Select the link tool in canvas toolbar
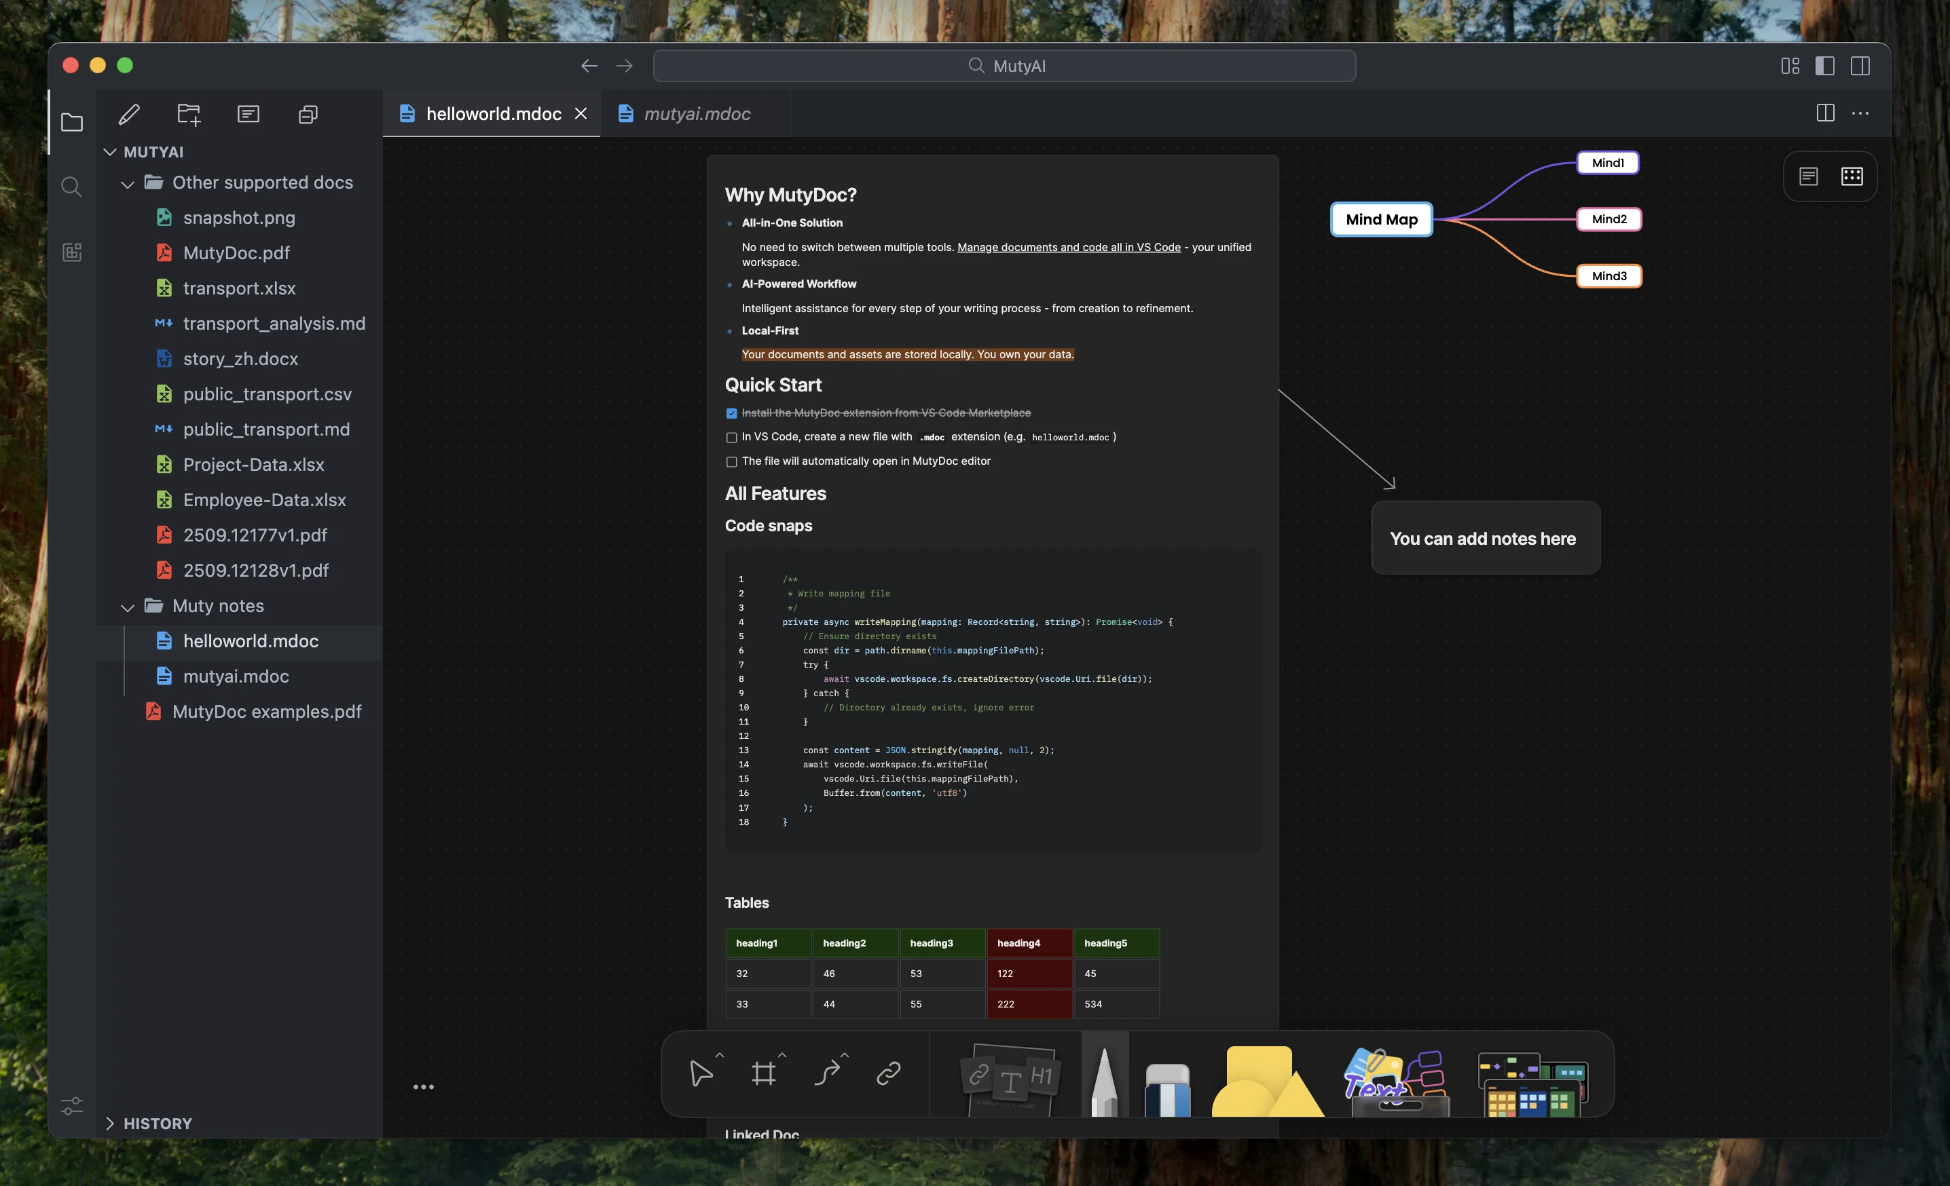 tap(889, 1073)
